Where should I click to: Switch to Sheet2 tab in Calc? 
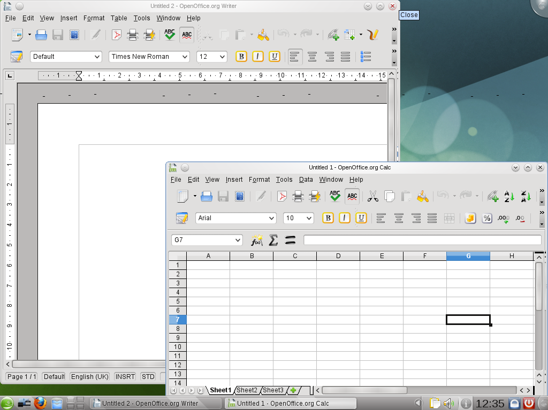pyautogui.click(x=247, y=390)
